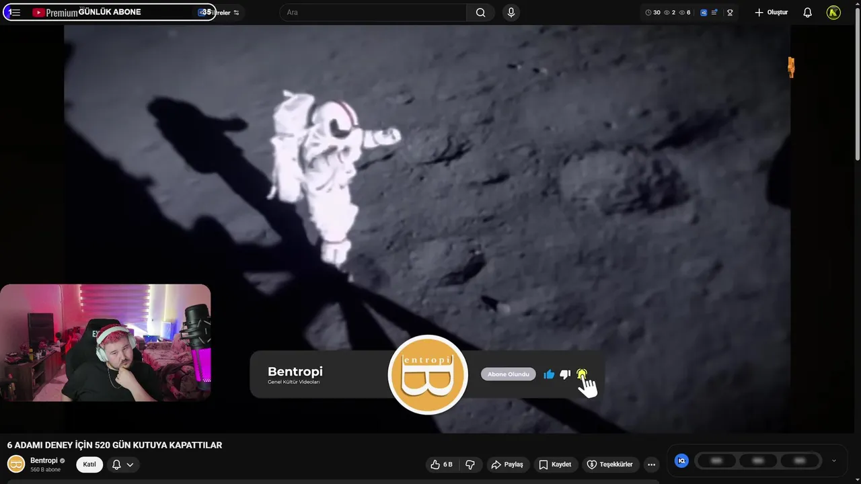Toggle subscription notification bell

tap(116, 465)
